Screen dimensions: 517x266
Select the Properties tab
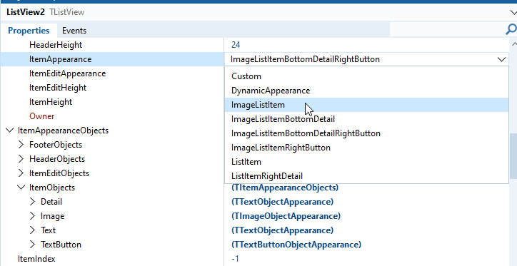point(29,31)
